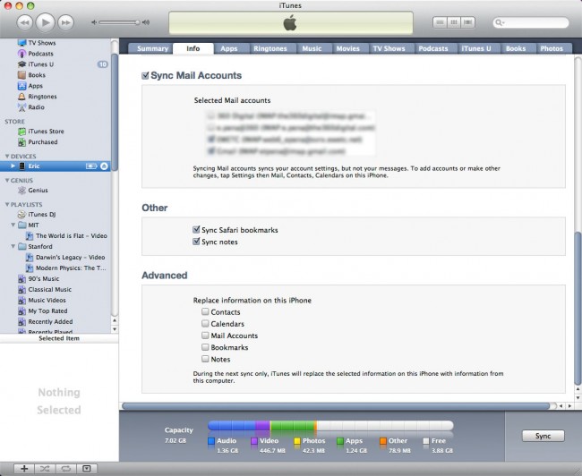Switch to the Music tab

click(x=312, y=48)
